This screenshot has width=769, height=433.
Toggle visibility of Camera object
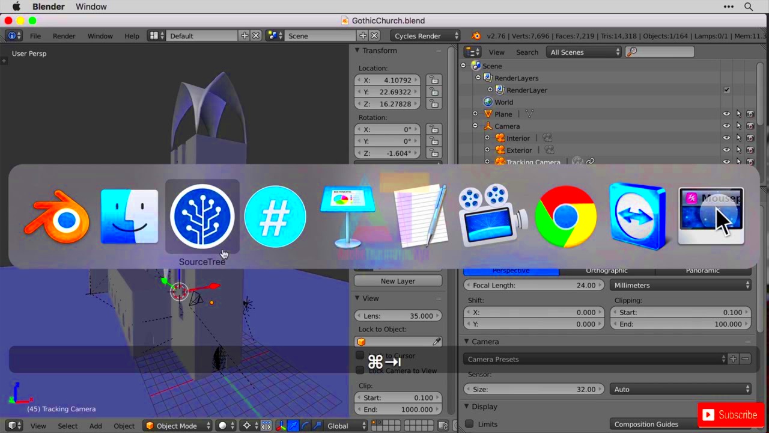point(726,126)
